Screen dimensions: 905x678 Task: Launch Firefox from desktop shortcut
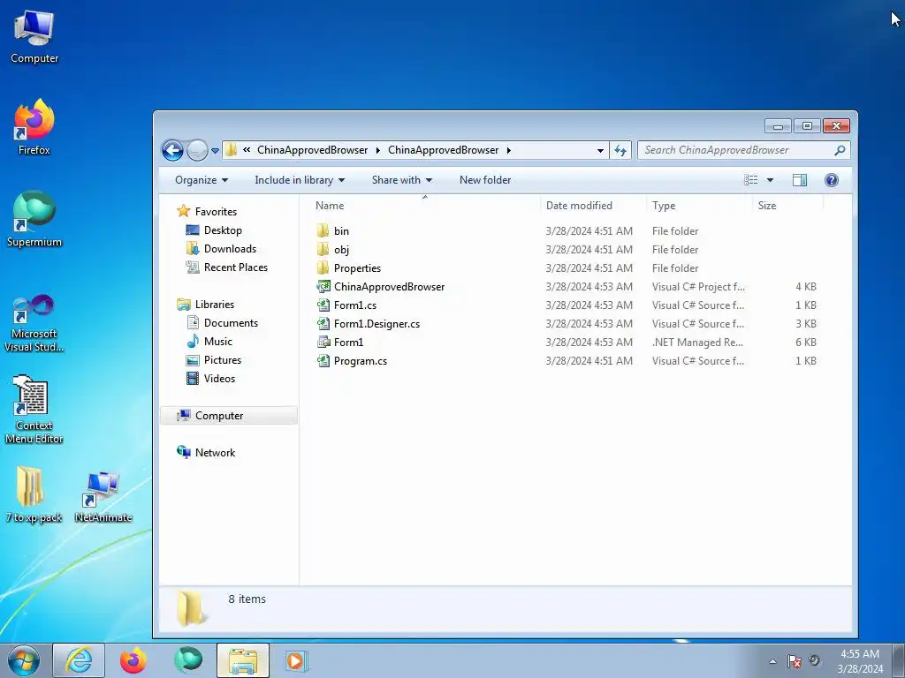click(x=34, y=127)
